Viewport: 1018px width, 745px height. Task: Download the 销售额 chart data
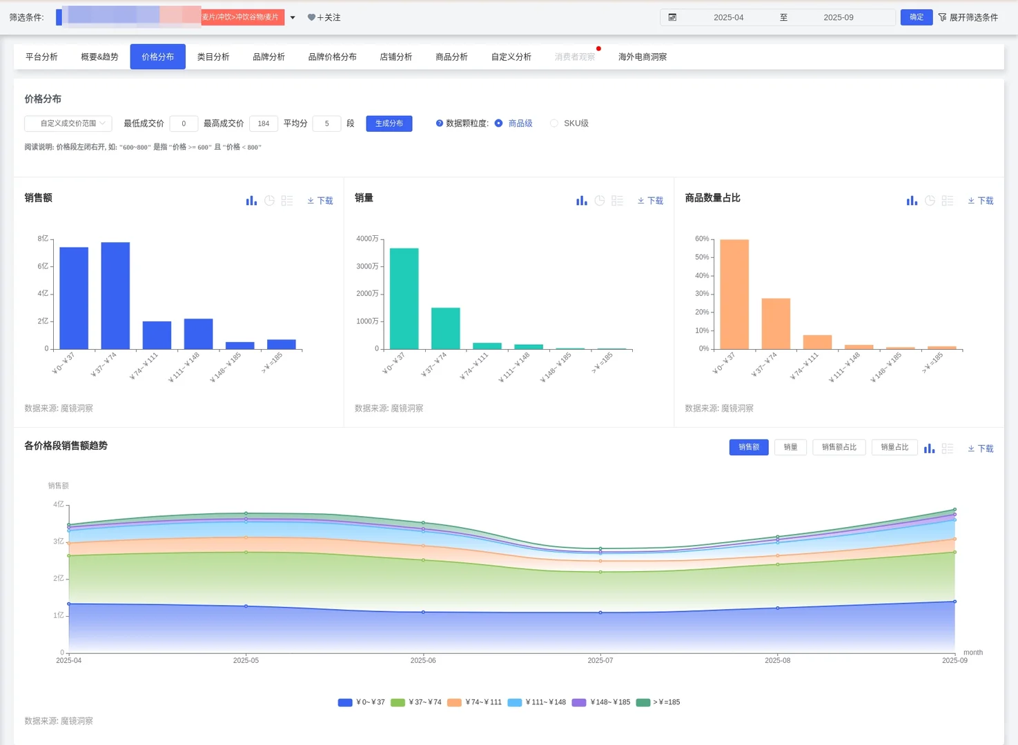click(x=320, y=201)
